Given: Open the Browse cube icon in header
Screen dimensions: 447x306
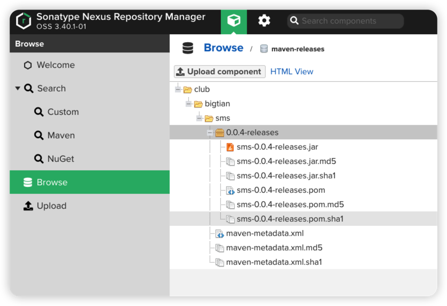Looking at the screenshot, I should (234, 21).
